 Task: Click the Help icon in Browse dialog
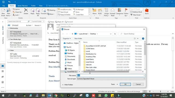143,39
